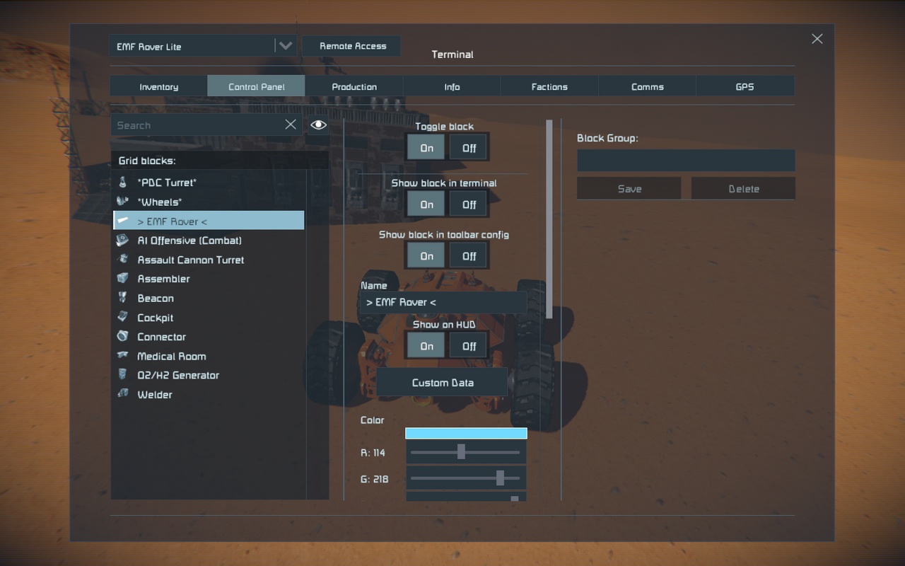Click the PDC Turret block icon
Viewport: 905px width, 566px height.
coord(123,183)
